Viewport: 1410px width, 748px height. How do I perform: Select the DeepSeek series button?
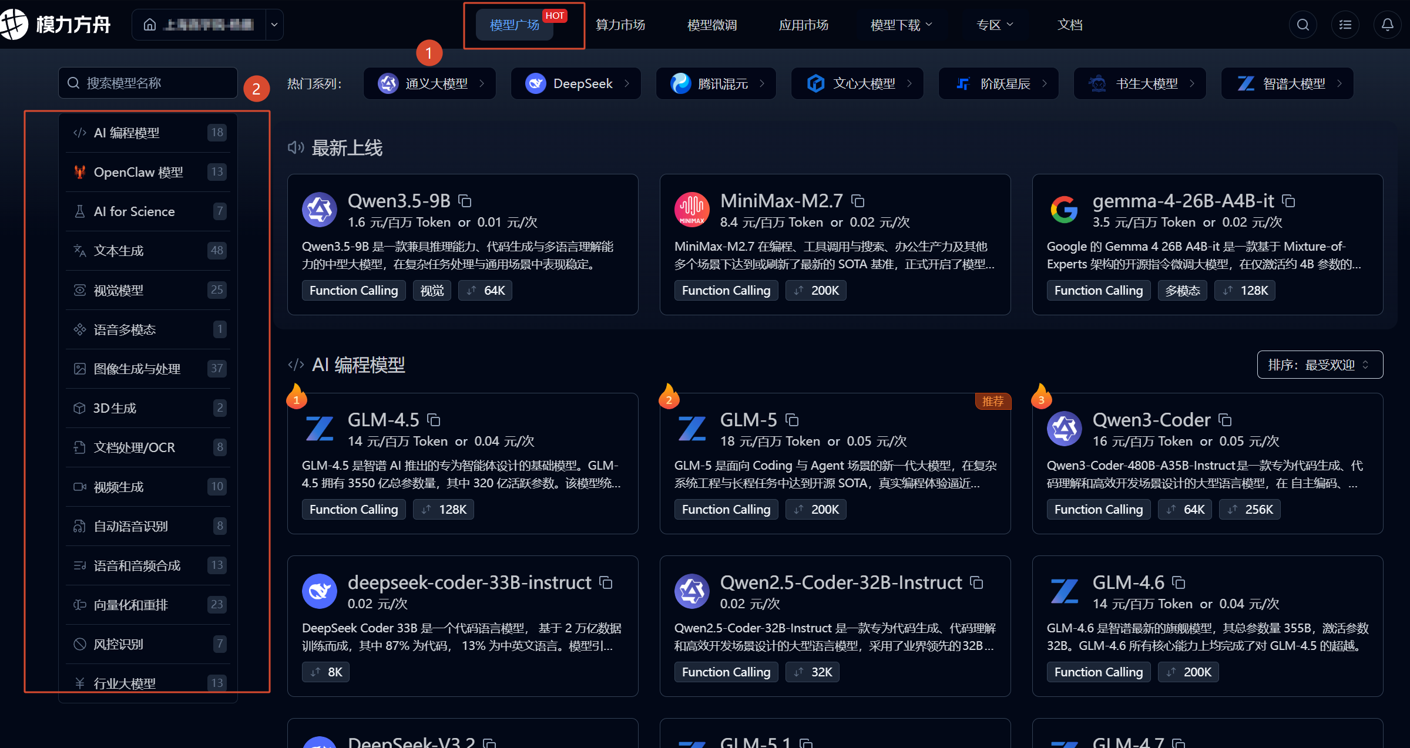click(x=576, y=83)
